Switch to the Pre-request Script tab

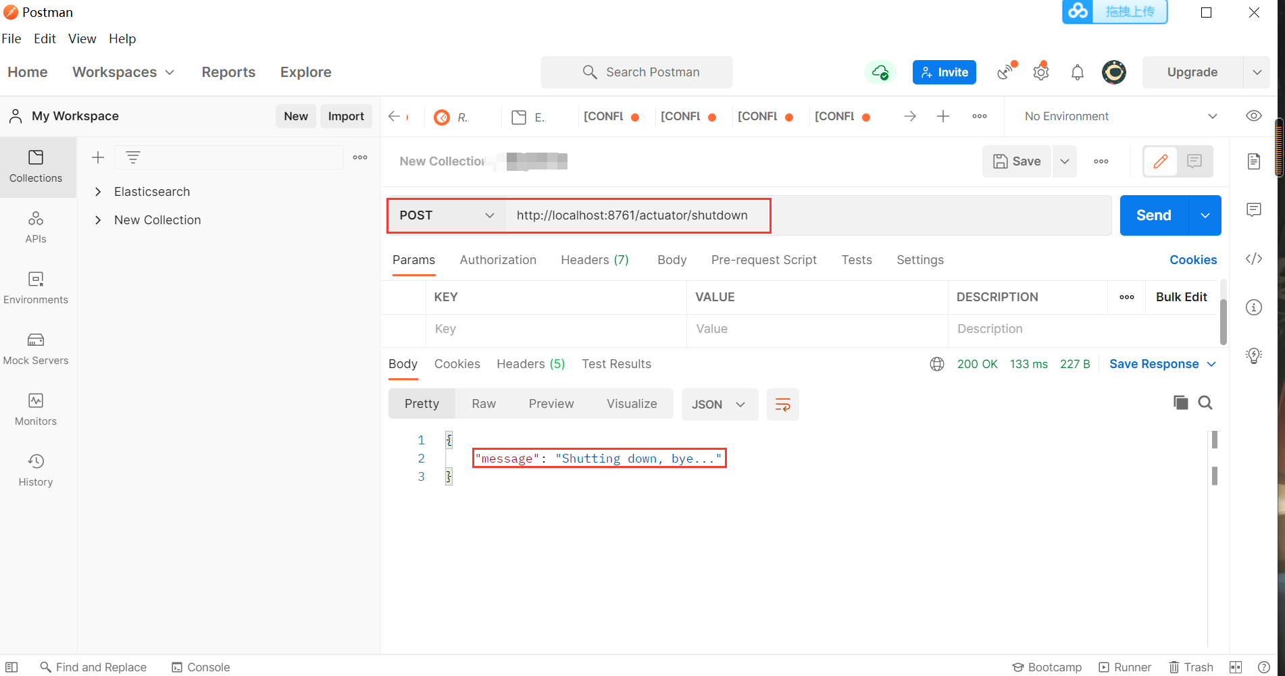click(763, 260)
